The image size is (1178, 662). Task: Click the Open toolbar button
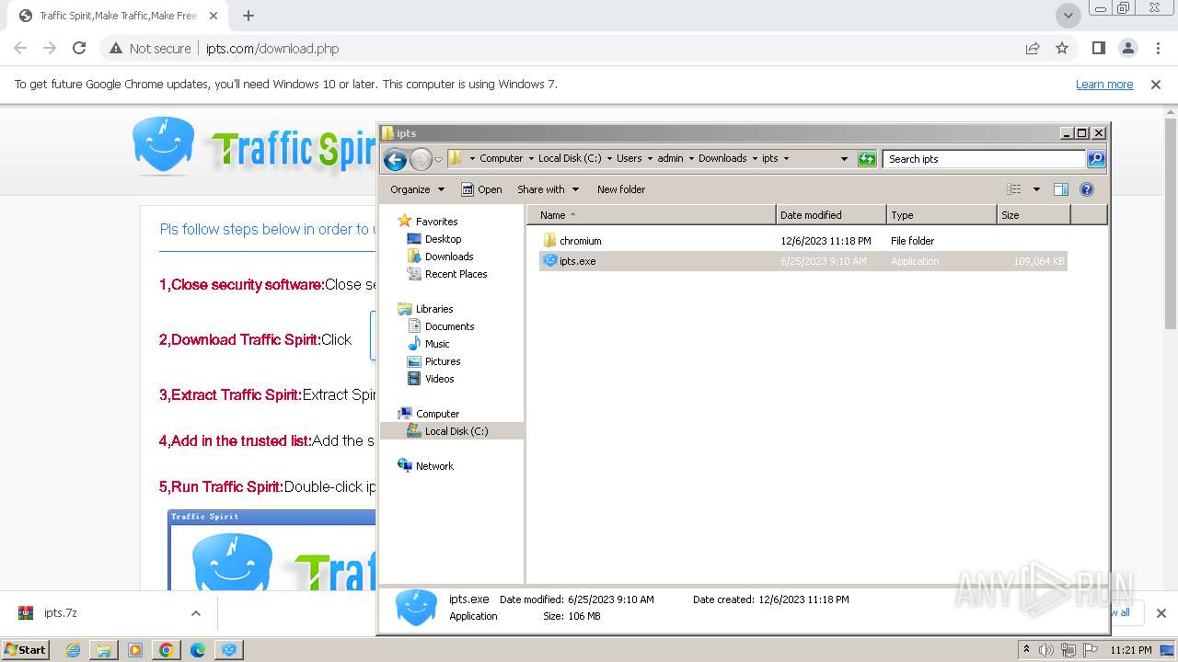(x=481, y=189)
